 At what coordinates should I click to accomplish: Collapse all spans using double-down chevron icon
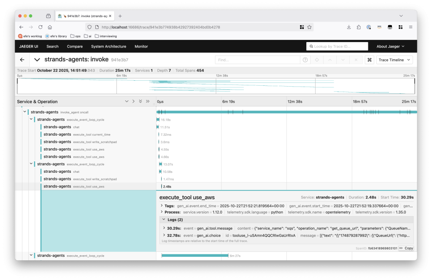(x=140, y=101)
